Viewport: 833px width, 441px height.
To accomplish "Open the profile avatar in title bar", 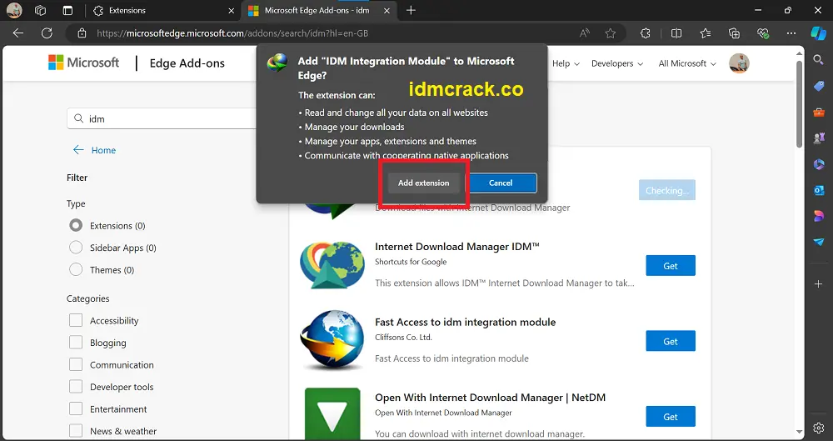I will [x=14, y=10].
